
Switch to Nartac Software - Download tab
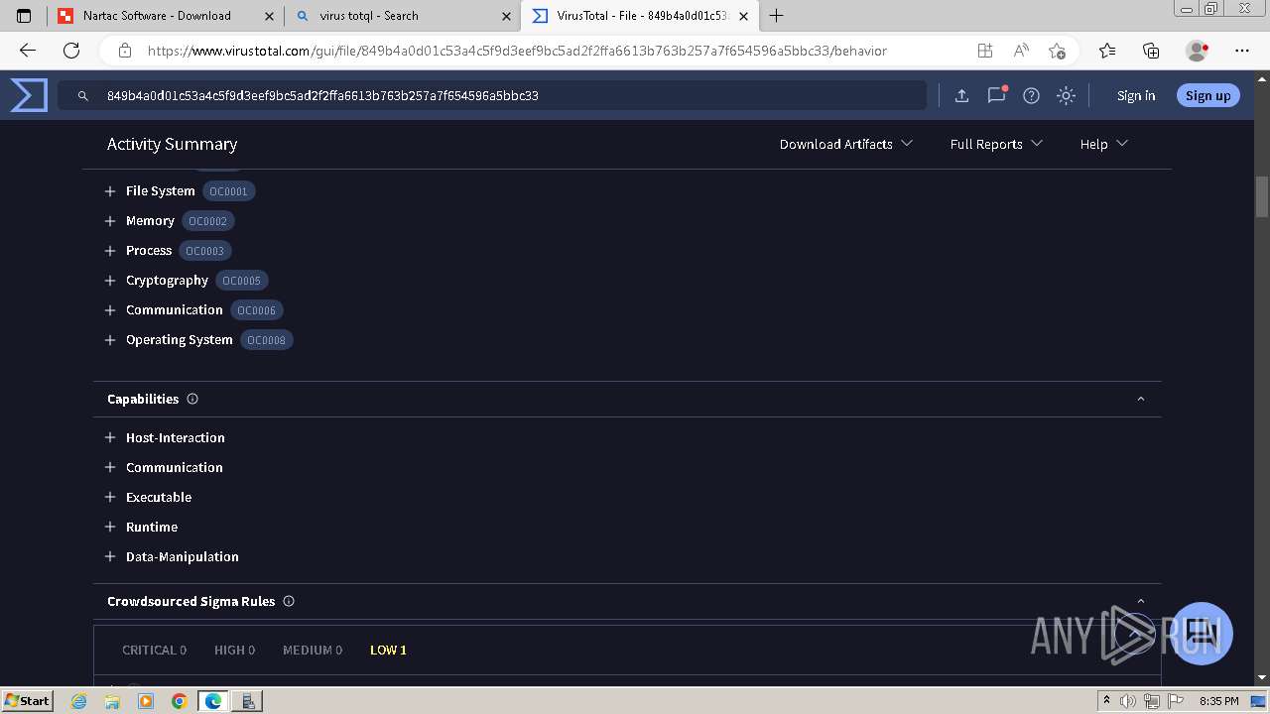tap(166, 16)
